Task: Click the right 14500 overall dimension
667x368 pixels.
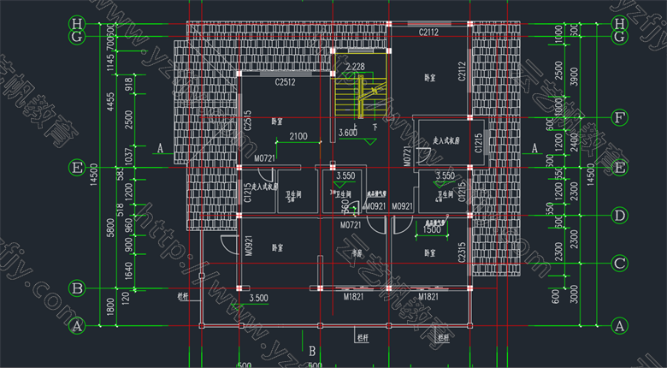Action: click(590, 175)
